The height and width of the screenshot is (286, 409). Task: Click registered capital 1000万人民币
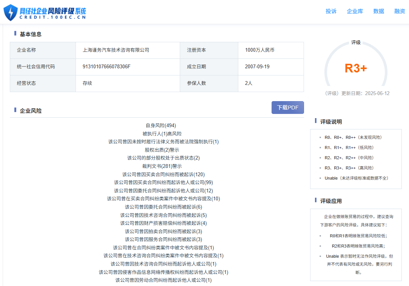(x=259, y=50)
